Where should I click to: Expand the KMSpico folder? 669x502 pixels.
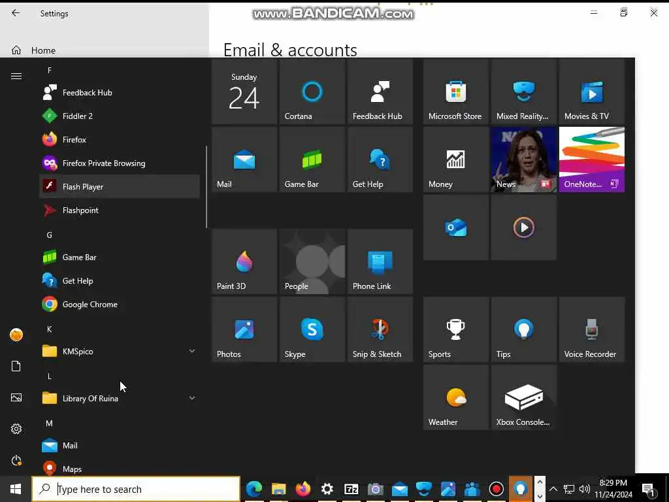pyautogui.click(x=120, y=351)
